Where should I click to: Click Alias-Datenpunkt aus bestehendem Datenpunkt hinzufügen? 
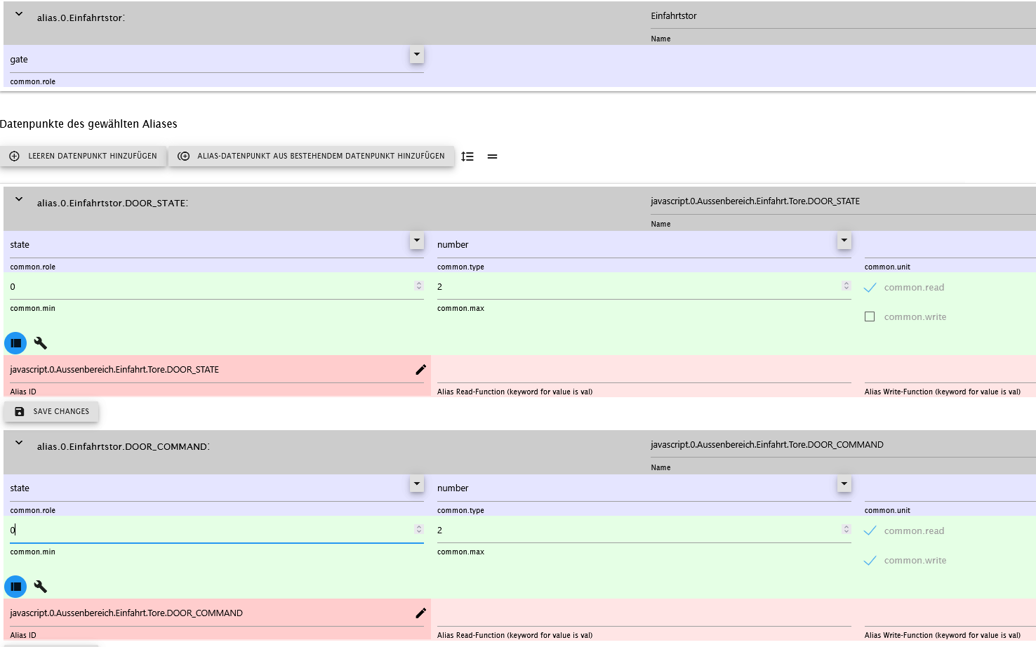(311, 156)
